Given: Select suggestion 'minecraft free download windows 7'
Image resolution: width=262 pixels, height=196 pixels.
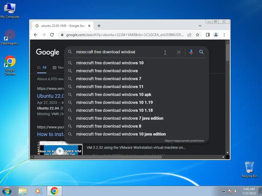Looking at the screenshot, I should coord(136,79).
